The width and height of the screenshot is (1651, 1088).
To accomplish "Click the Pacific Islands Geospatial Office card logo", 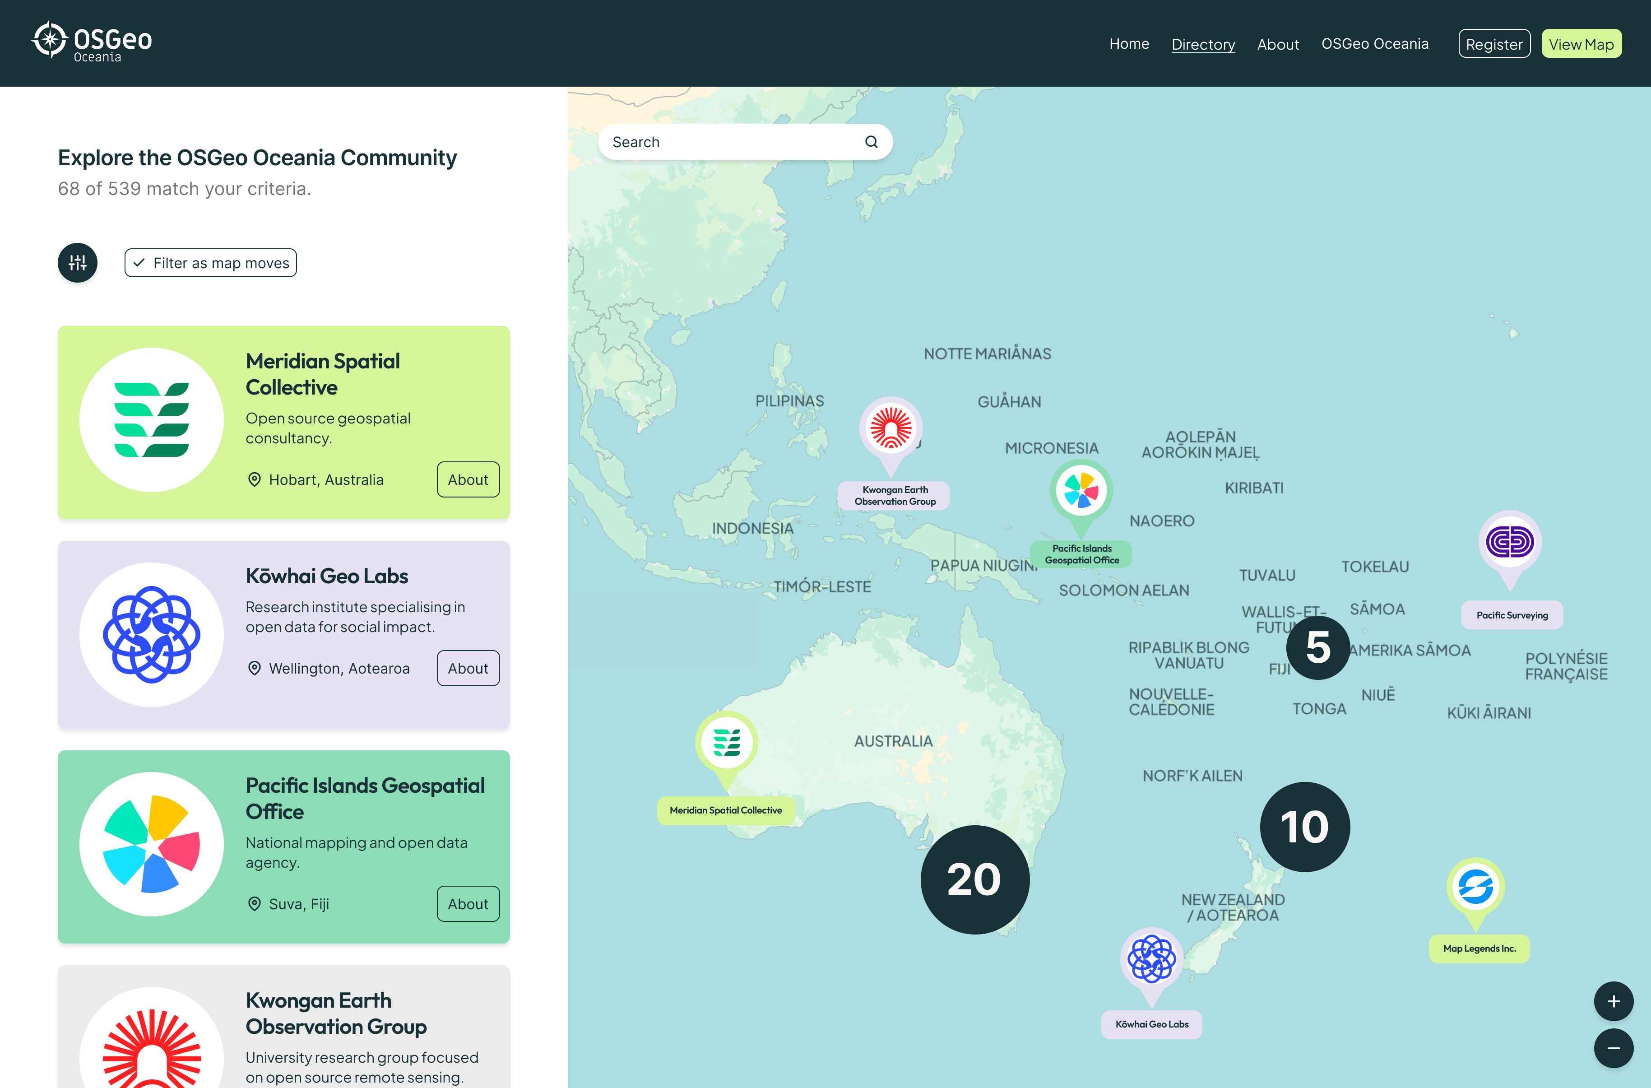I will point(151,844).
